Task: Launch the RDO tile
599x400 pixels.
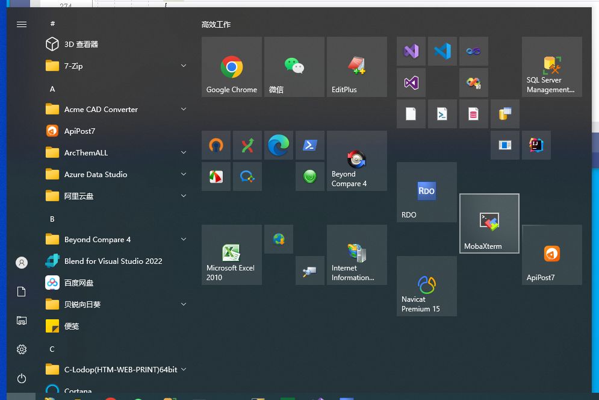Action: point(427,192)
